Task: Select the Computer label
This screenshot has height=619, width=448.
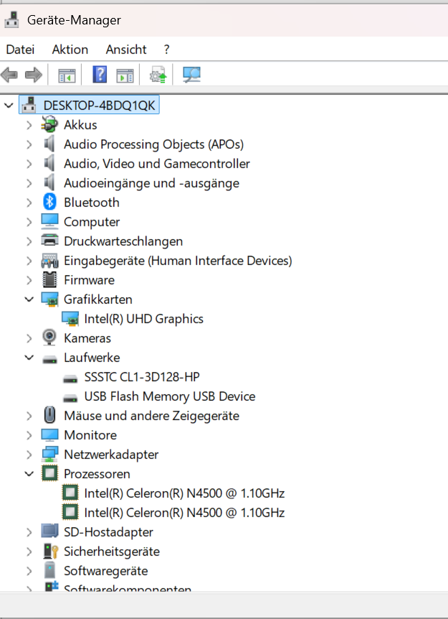Action: pyautogui.click(x=92, y=221)
